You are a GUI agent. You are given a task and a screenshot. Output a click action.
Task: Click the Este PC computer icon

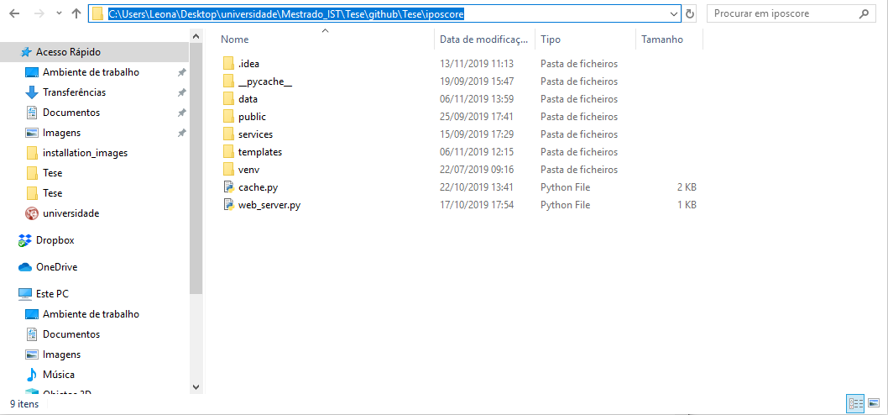[x=25, y=294]
